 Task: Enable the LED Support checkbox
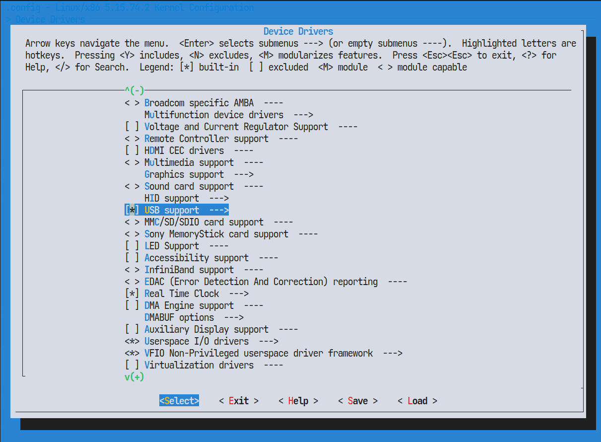point(132,246)
